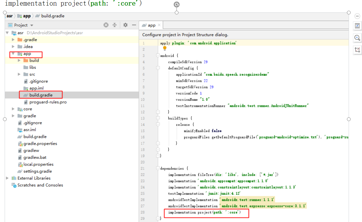Open Project panel settings gear
The height and width of the screenshot is (222, 362).
coord(125,25)
